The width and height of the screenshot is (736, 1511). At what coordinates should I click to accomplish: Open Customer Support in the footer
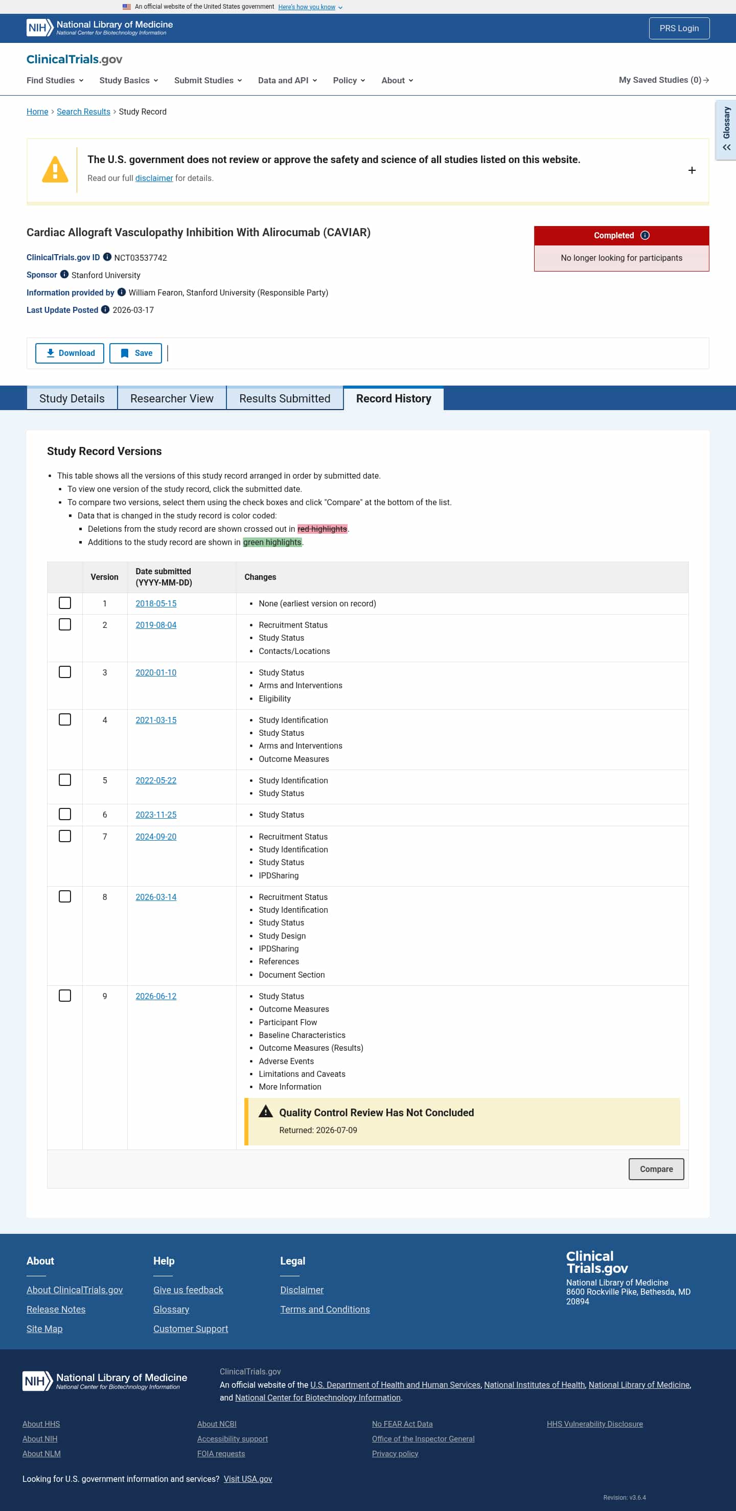click(191, 1328)
